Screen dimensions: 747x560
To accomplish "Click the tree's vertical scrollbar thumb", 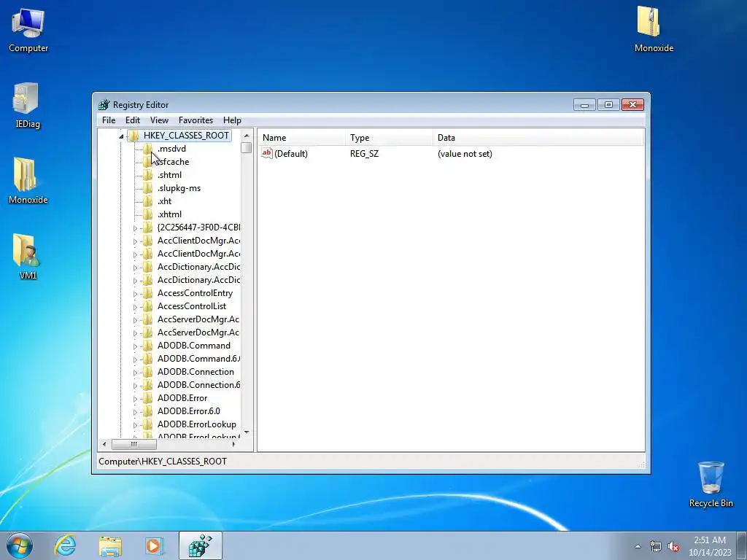I will coord(247,147).
